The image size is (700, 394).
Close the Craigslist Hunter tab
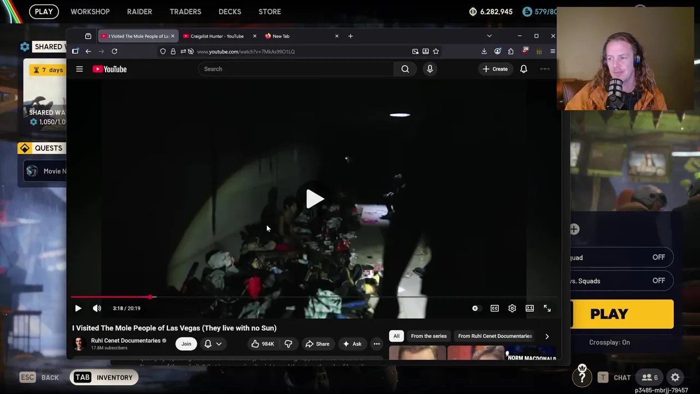(254, 36)
